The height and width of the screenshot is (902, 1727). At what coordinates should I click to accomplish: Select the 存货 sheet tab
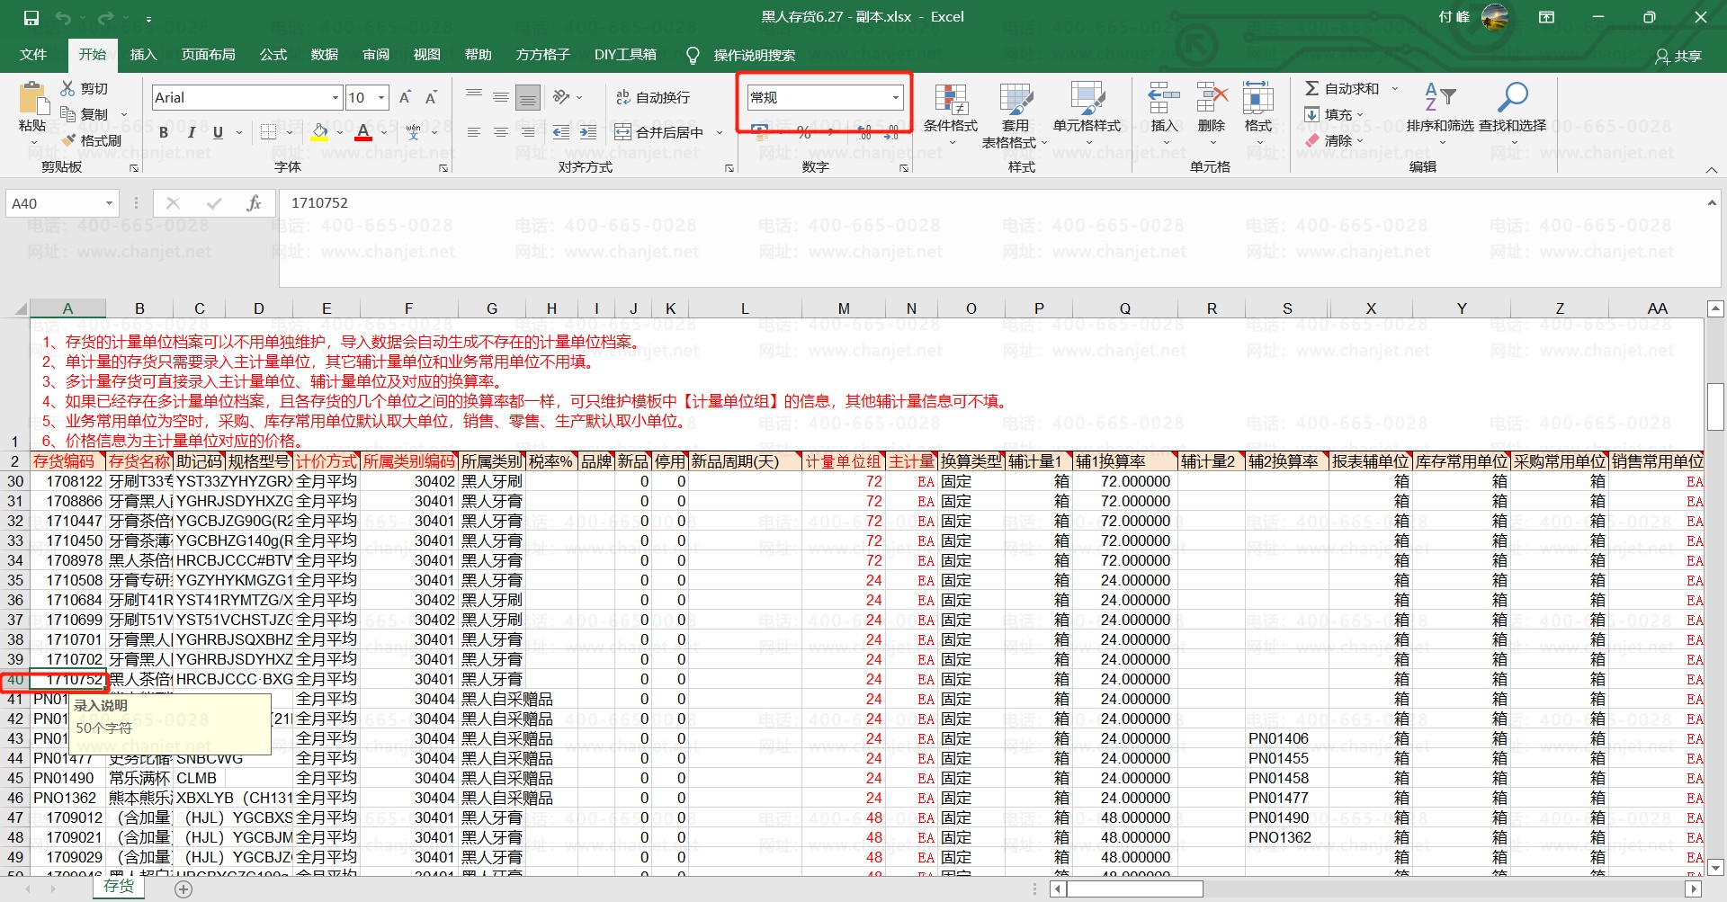(119, 887)
